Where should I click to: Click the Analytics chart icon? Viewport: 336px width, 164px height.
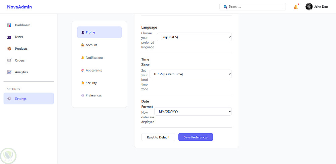point(9,72)
